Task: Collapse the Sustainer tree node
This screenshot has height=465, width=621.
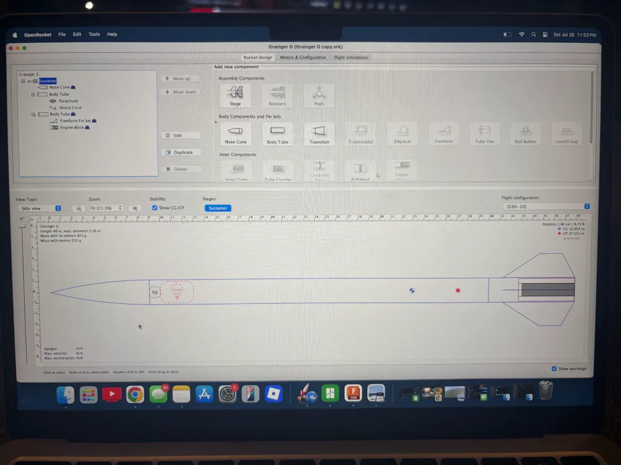Action: 24,81
